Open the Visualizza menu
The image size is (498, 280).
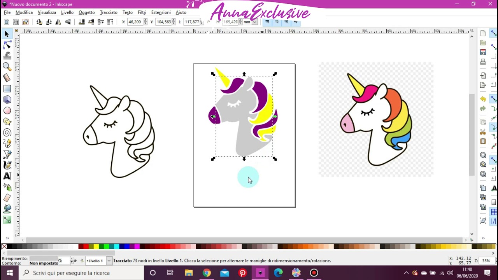(47, 12)
